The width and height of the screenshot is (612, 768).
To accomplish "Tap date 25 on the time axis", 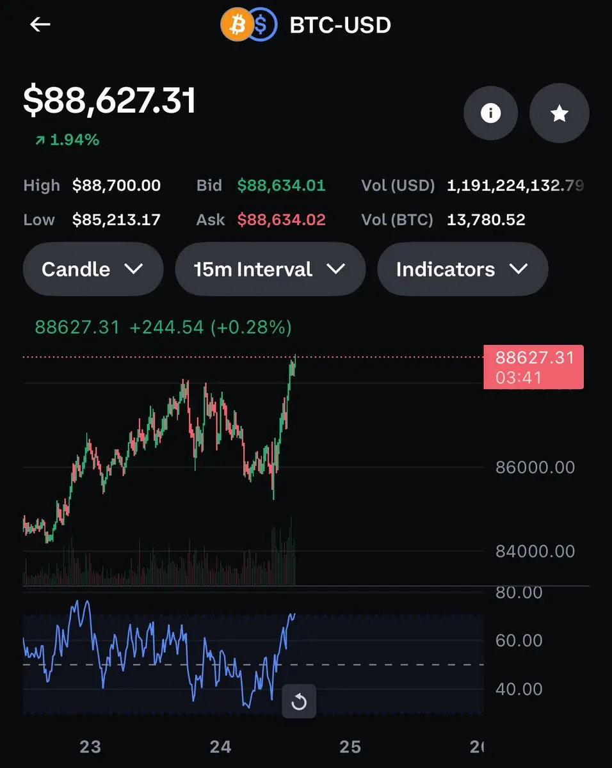I will coord(350,746).
